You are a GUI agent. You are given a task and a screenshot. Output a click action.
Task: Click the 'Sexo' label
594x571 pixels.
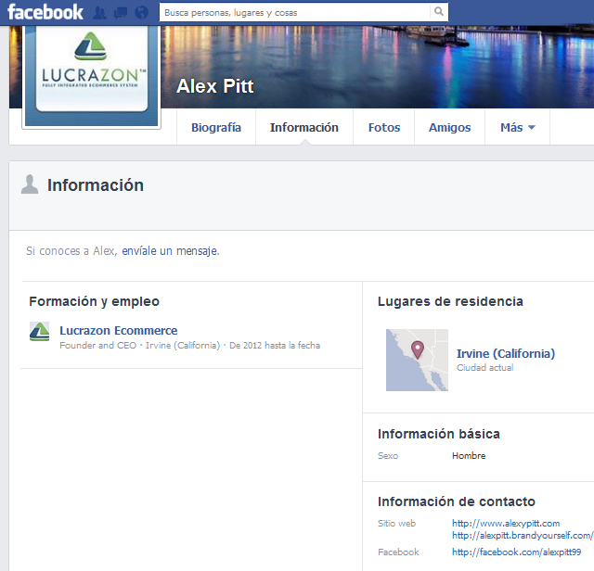[x=388, y=455]
